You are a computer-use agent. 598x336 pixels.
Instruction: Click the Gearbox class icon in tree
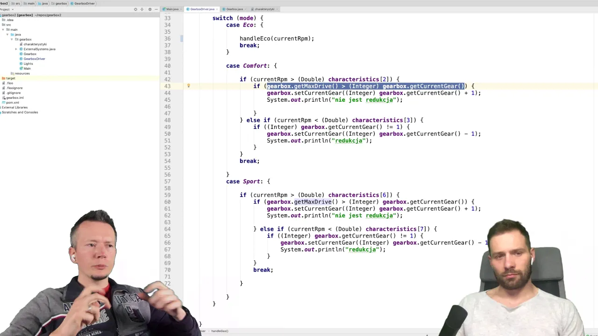[21, 54]
